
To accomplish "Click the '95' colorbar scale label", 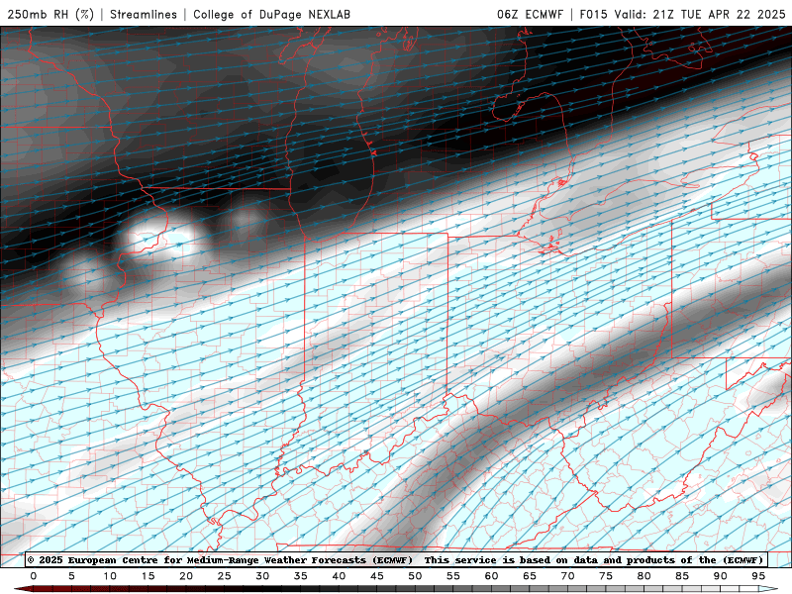I will click(758, 576).
